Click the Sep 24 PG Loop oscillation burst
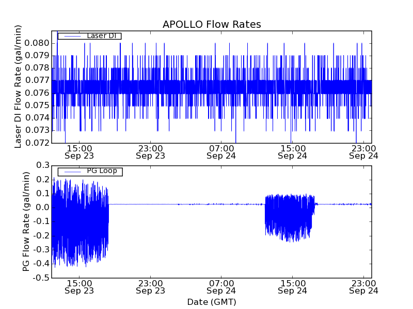 tap(290, 218)
